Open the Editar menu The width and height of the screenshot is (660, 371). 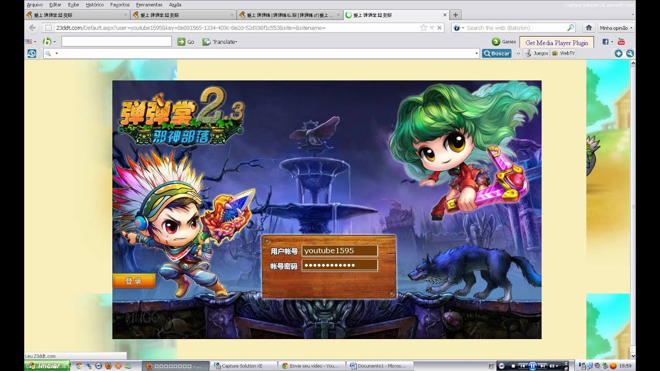pos(55,5)
